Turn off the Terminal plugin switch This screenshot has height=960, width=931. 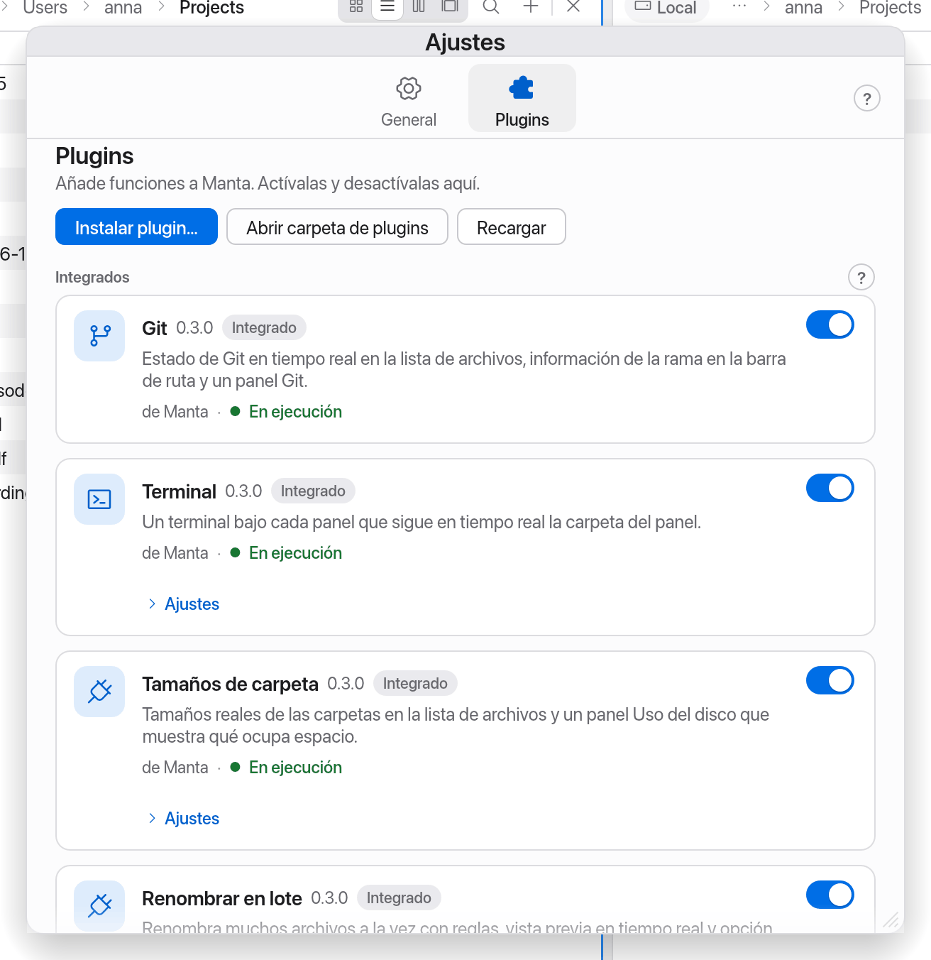(x=830, y=488)
